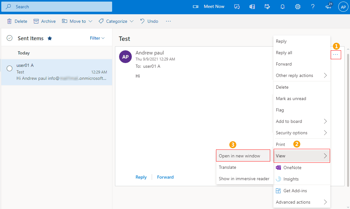
Task: Select Mark as unread from menu
Action: 291,98
